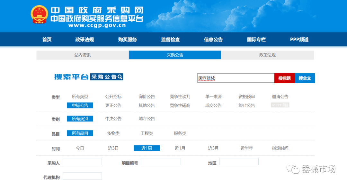Open 监督检查 navigation item
The height and width of the screenshot is (184, 347).
170,40
